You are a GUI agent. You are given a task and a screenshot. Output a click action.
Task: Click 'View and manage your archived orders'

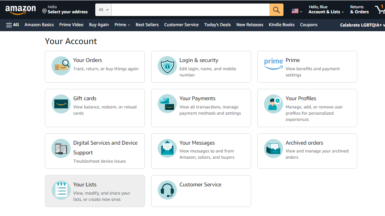[x=317, y=154]
